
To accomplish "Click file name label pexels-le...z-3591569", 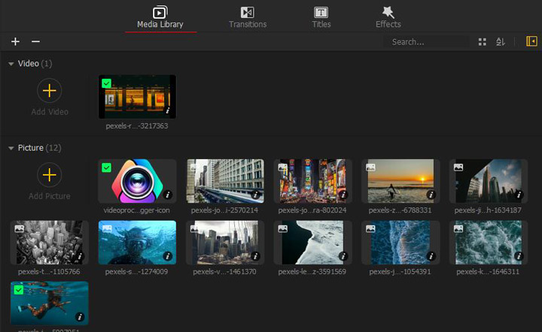I will (x=312, y=272).
